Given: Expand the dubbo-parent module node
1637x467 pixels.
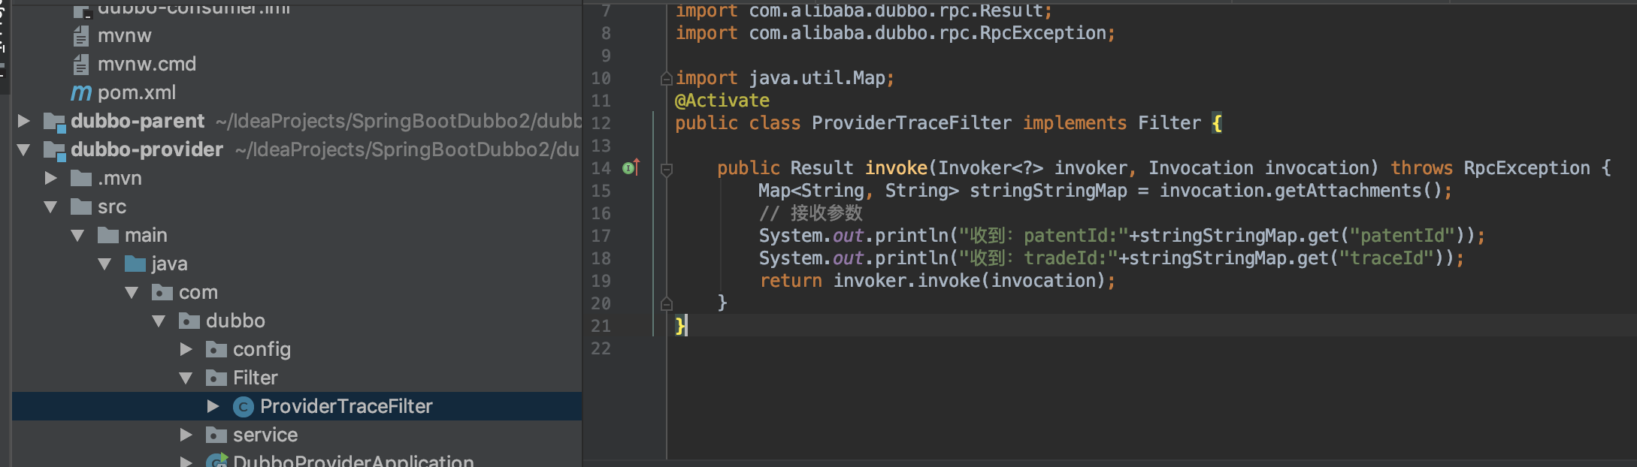Looking at the screenshot, I should tap(23, 121).
